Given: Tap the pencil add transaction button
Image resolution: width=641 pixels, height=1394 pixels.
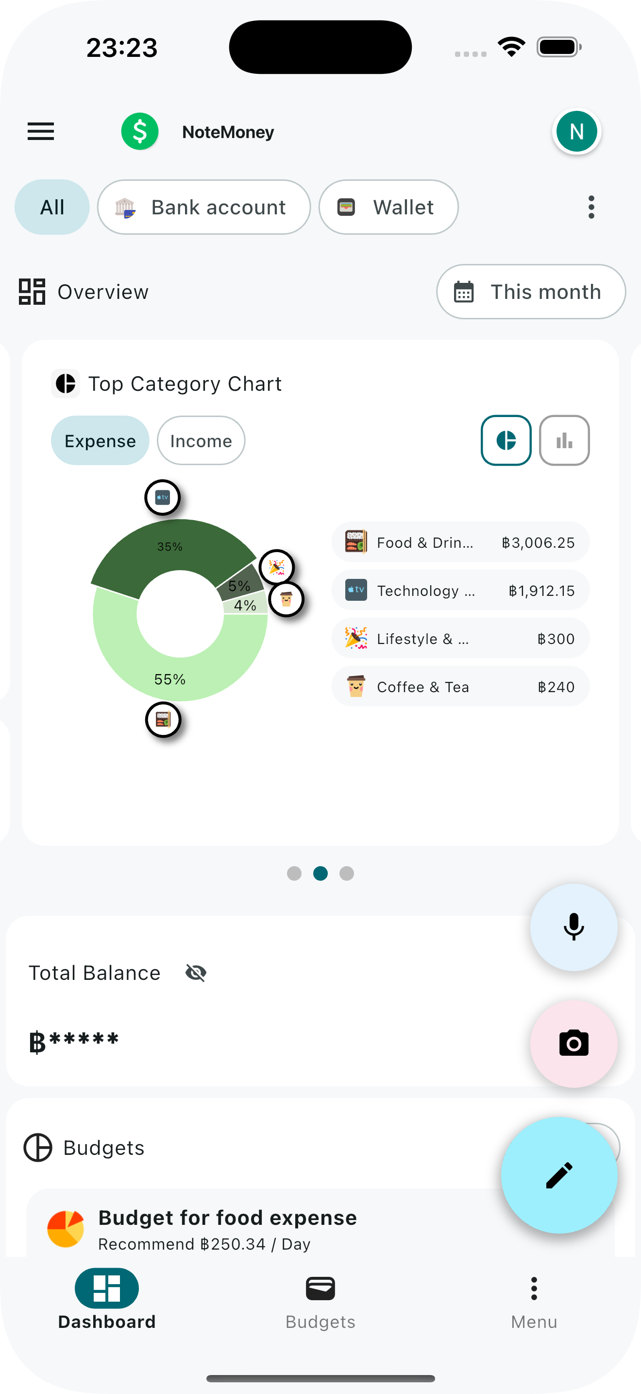Looking at the screenshot, I should pos(559,1175).
